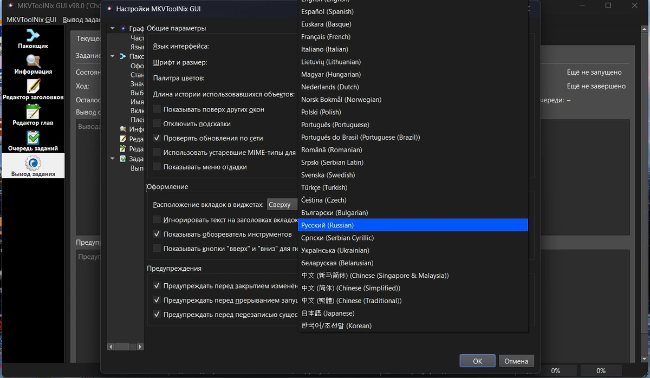Open Расположение вкладок dropdown set to Сверху

282,205
